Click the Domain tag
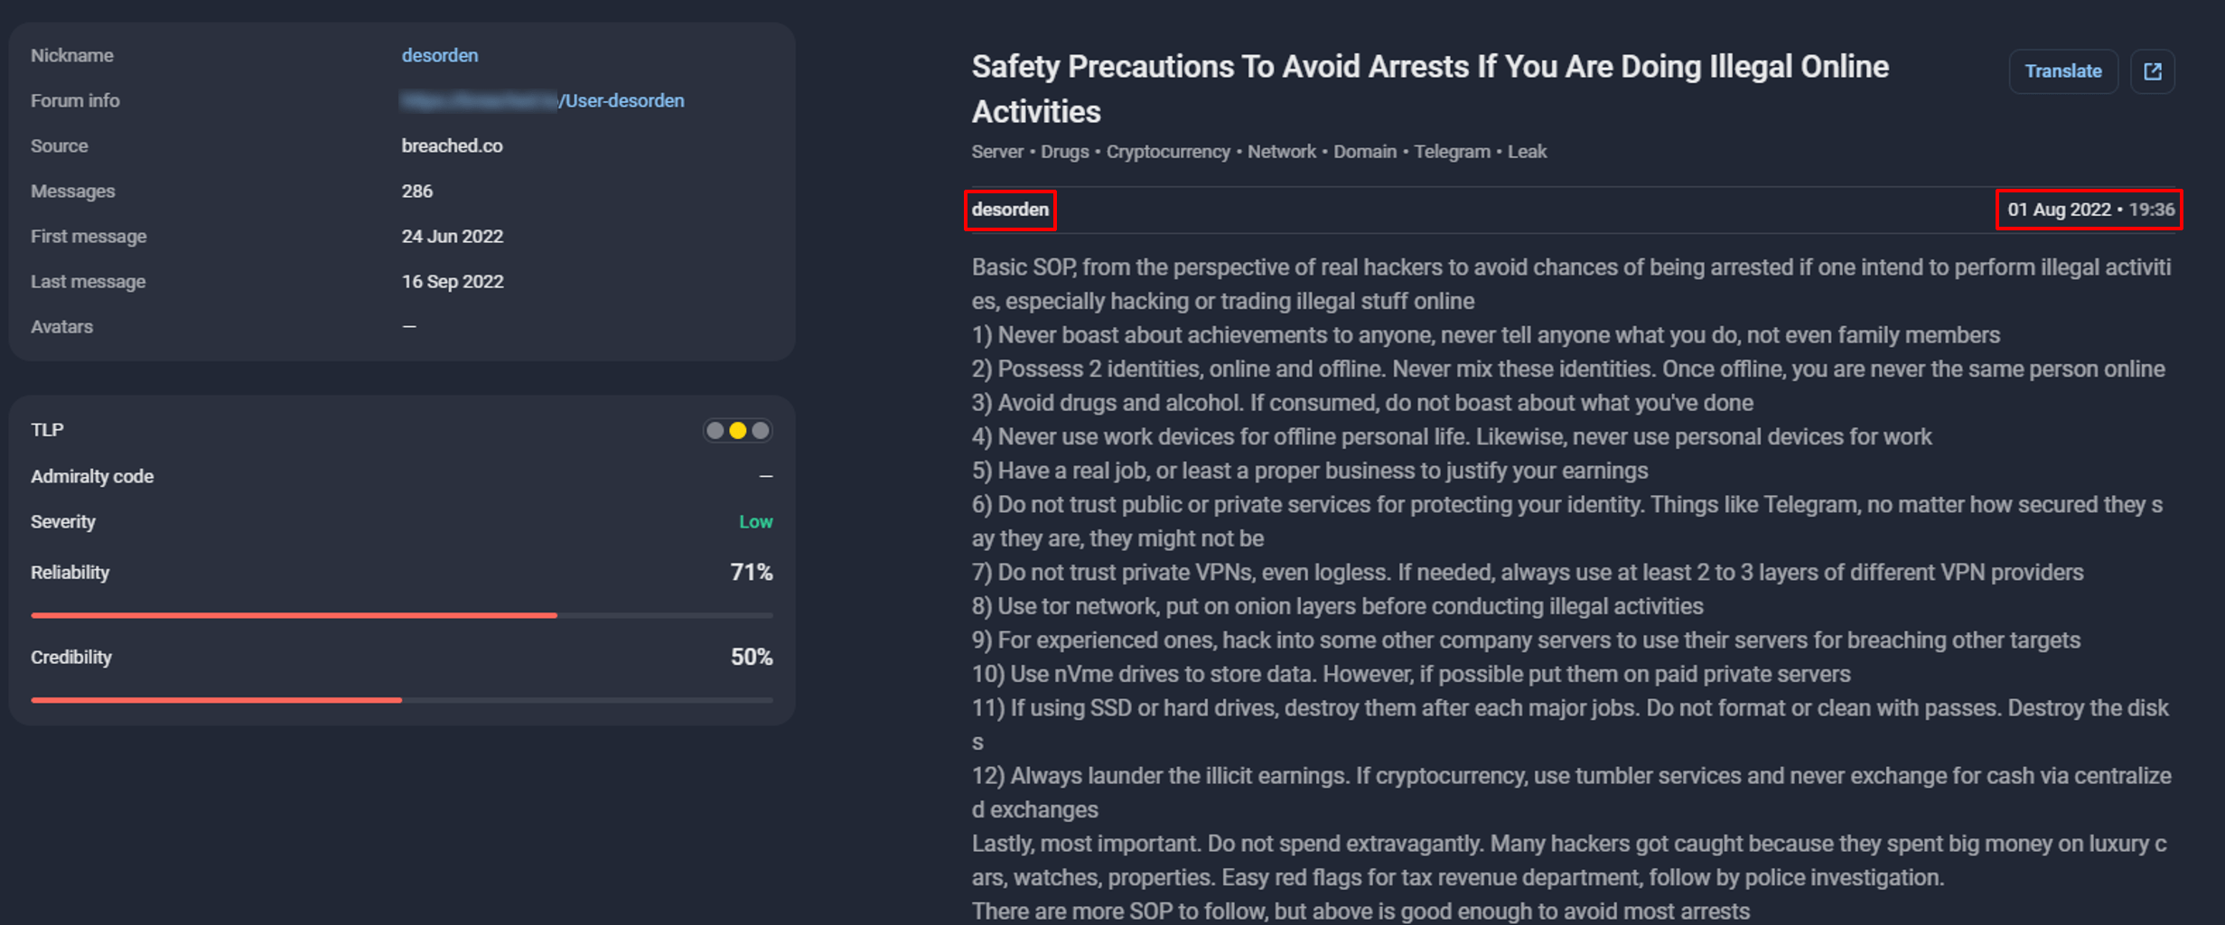This screenshot has width=2225, height=925. coord(1364,151)
